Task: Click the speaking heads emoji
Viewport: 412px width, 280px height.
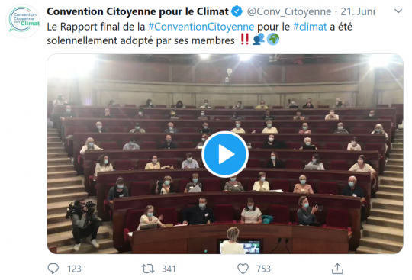Action: click(x=259, y=39)
